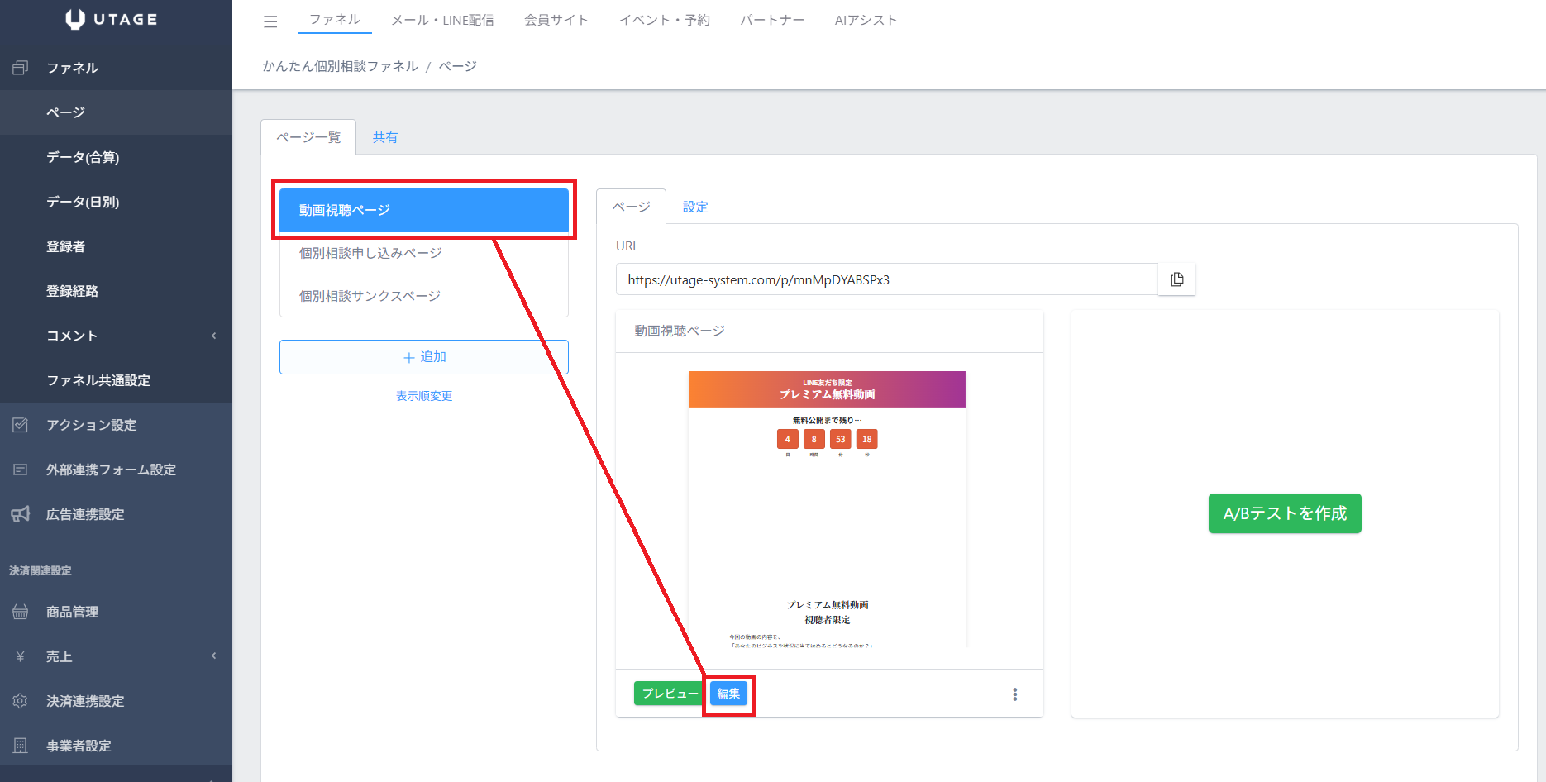Click the hamburger menu icon
The height and width of the screenshot is (782, 1546).
click(270, 21)
